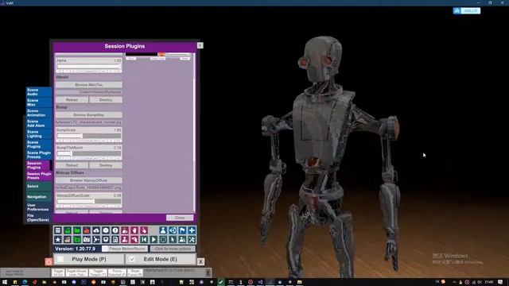Open the Windows Start button
This screenshot has width=509, height=286.
pyautogui.click(x=4, y=282)
